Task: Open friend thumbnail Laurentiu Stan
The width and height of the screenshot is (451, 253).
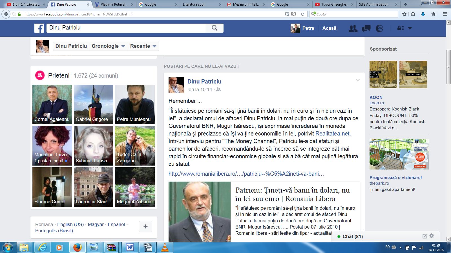Action: click(94, 187)
